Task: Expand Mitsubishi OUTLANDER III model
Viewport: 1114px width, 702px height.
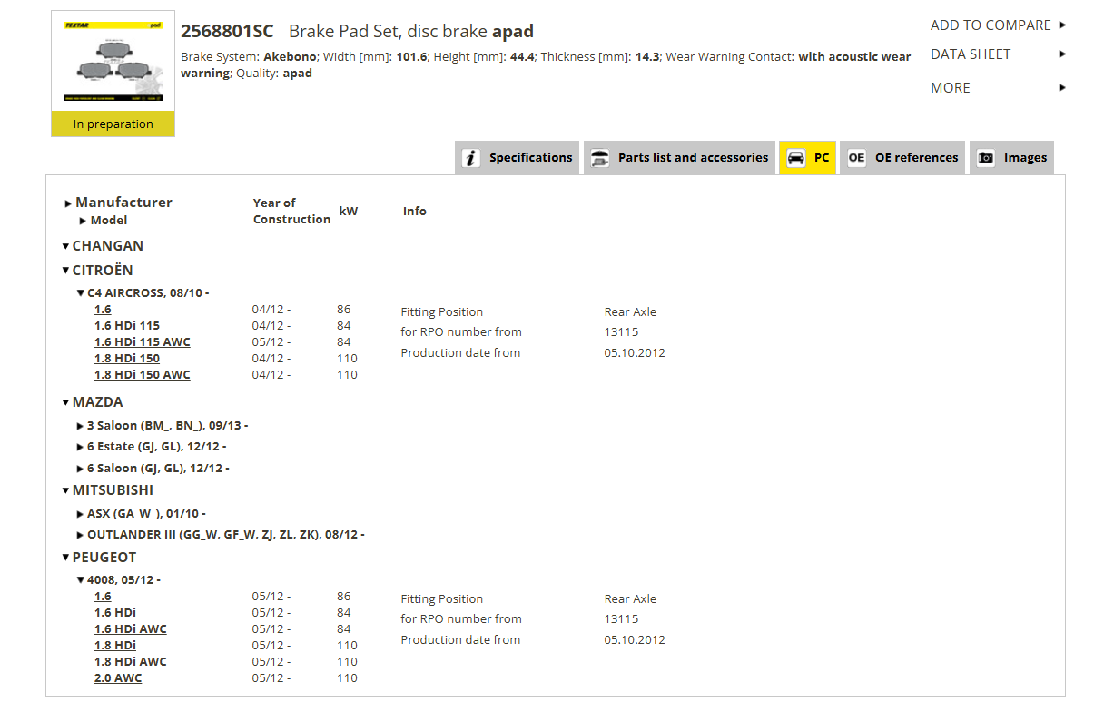Action: (221, 535)
